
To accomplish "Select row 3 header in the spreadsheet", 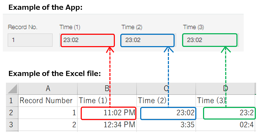I will [x=11, y=125].
